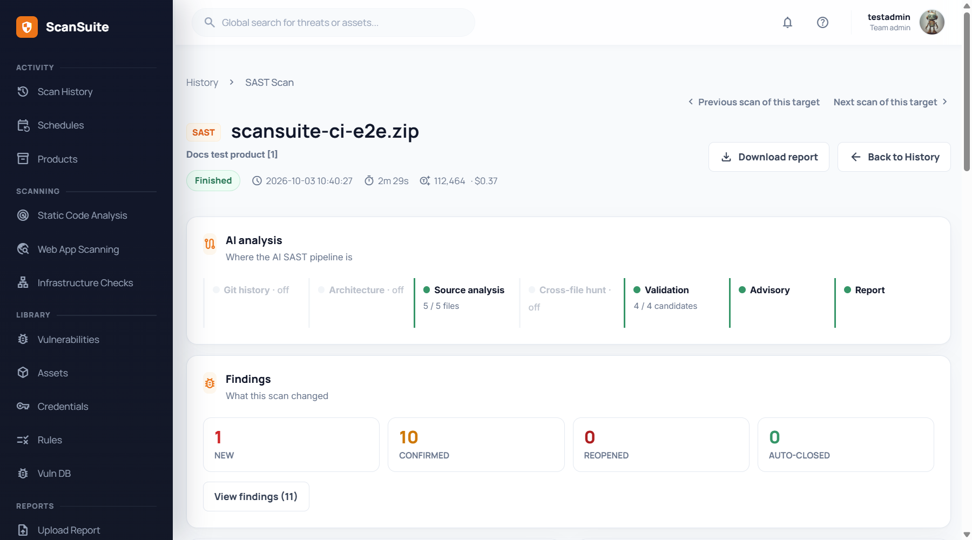Click the Finished status badge
Viewport: 972px width, 540px height.
click(x=213, y=181)
